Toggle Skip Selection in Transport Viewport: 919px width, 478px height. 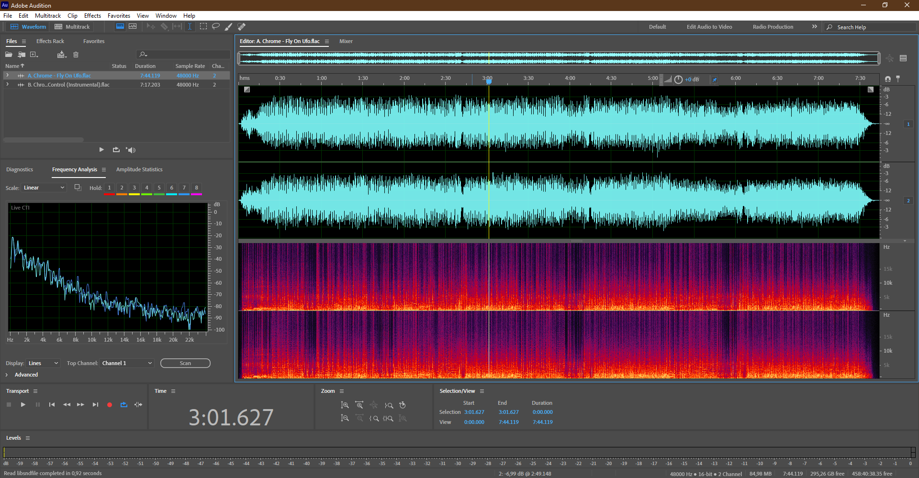coord(138,405)
